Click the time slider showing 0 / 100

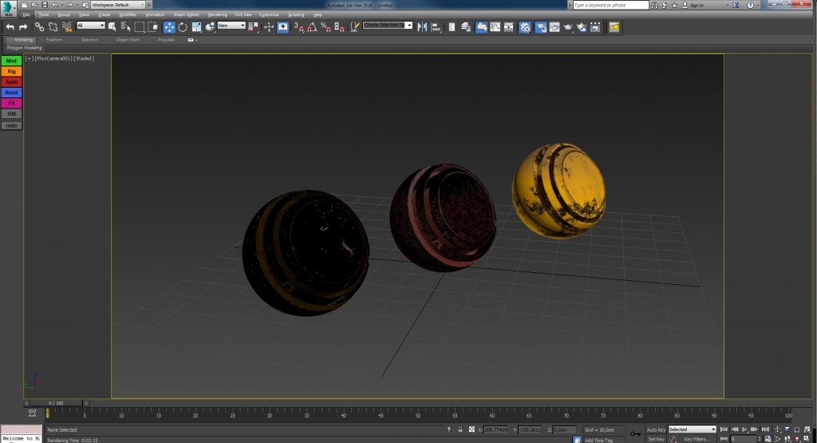tap(57, 403)
